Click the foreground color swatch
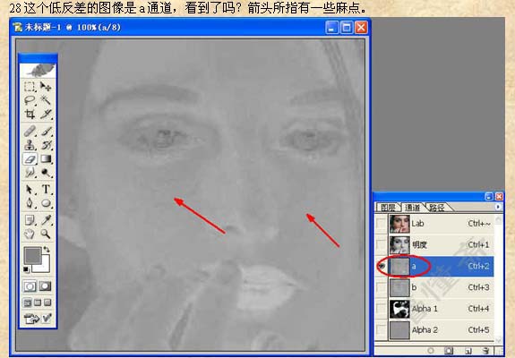 coord(32,256)
